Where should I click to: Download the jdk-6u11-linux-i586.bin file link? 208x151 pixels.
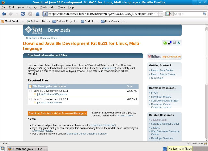[x=49, y=103]
